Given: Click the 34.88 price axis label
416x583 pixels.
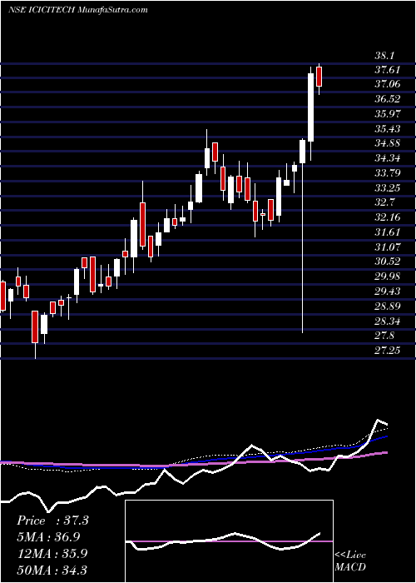Looking at the screenshot, I should coord(388,143).
